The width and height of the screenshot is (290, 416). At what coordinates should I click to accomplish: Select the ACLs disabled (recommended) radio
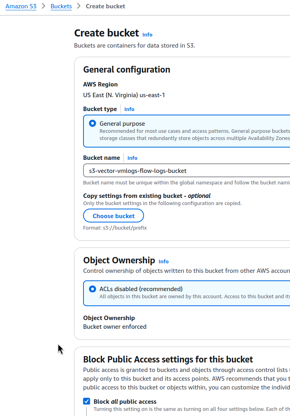[92, 289]
